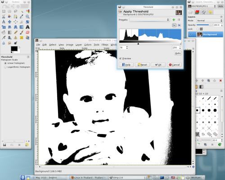Reset the threshold settings
This screenshot has width=225, height=180.
142,65
